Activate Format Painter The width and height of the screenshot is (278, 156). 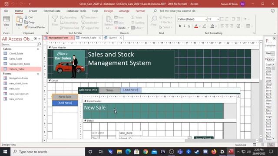(35, 27)
